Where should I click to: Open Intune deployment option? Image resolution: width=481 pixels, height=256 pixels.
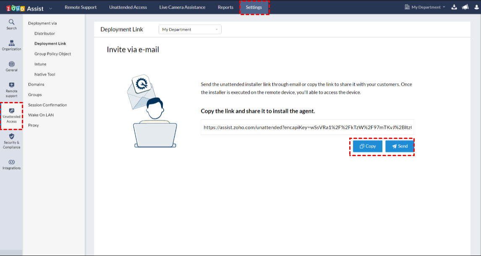point(40,64)
